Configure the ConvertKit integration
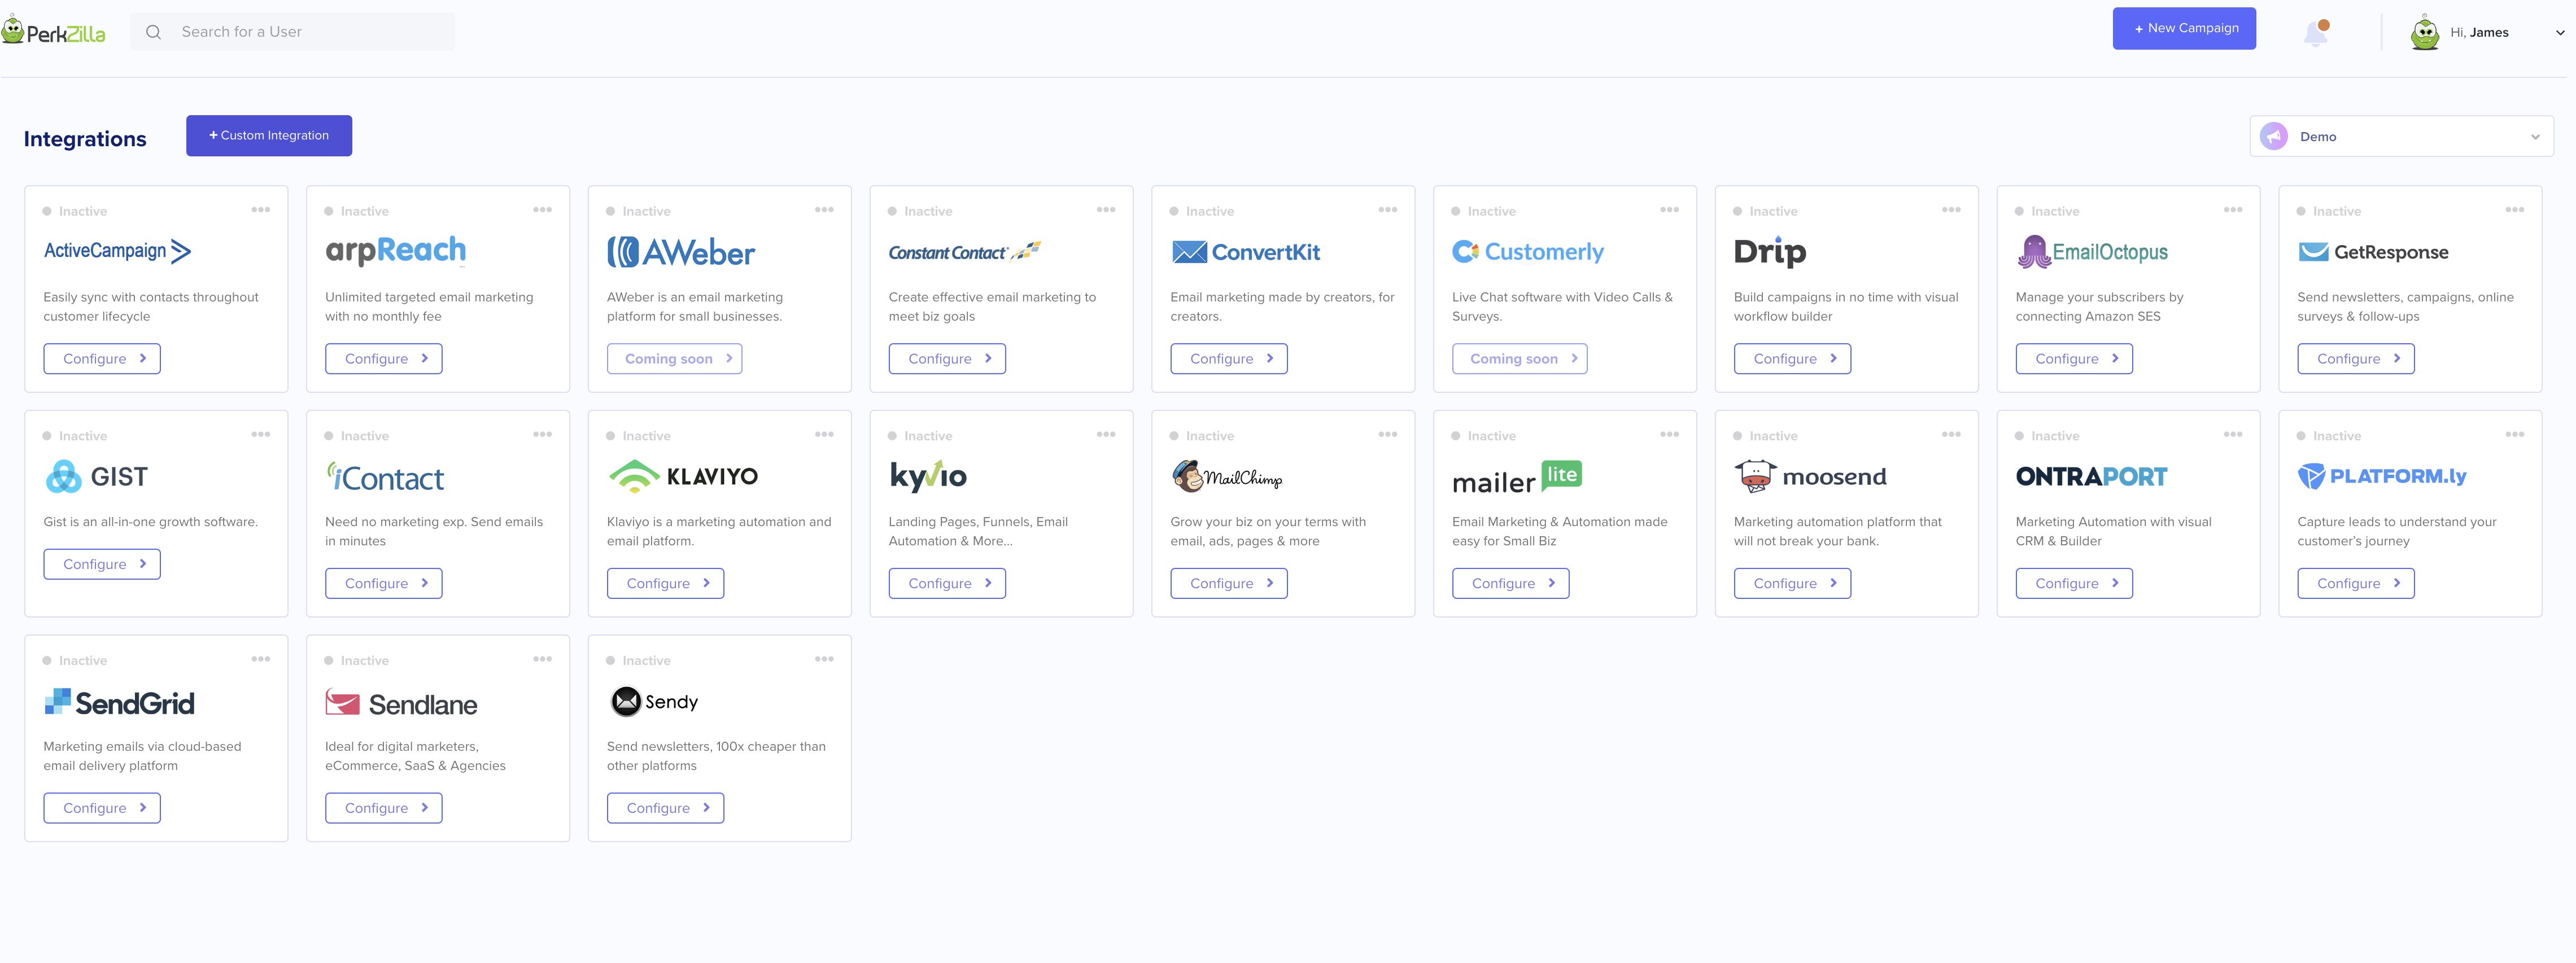The height and width of the screenshot is (963, 2576). tap(1229, 359)
